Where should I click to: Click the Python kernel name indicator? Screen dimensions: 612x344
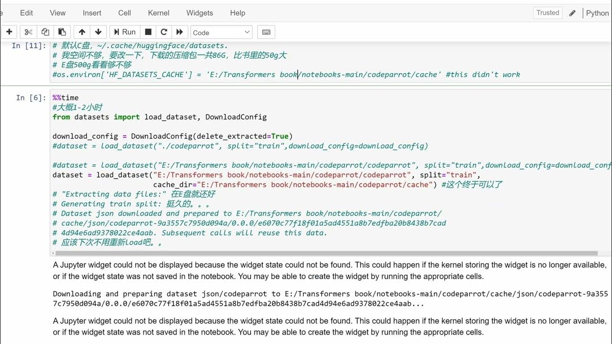pyautogui.click(x=598, y=13)
